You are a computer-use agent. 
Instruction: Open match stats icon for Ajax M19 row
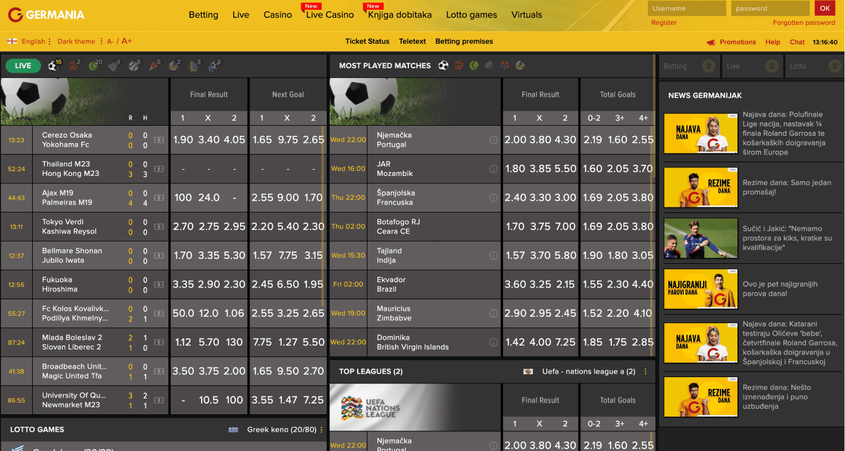(x=159, y=198)
